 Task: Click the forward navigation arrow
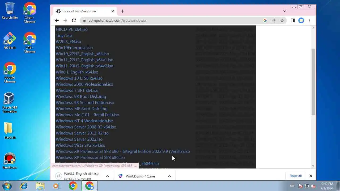pyautogui.click(x=65, y=20)
